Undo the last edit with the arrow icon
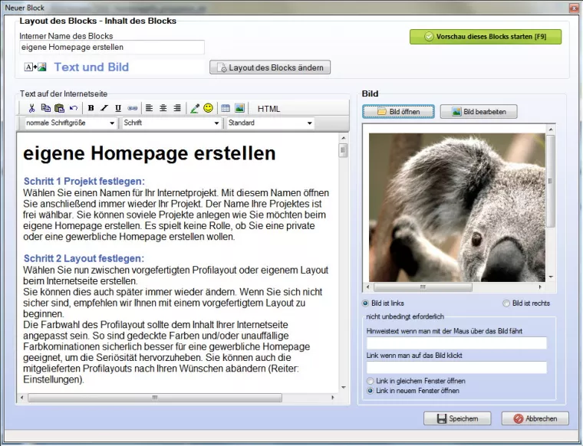The image size is (583, 446). tap(73, 108)
